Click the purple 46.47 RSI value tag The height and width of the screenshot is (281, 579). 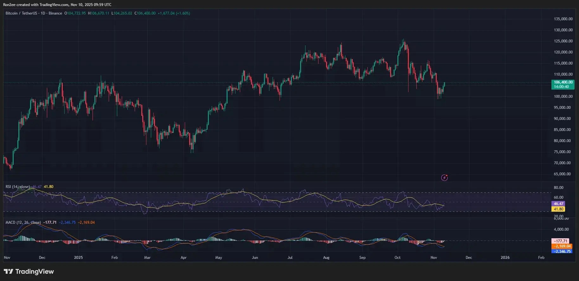[x=558, y=204]
